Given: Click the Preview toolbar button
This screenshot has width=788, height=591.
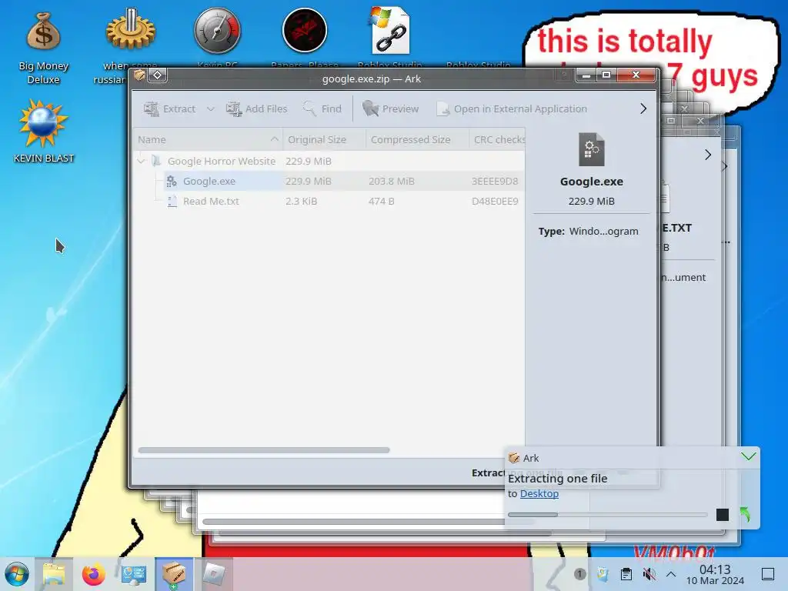Looking at the screenshot, I should point(390,109).
